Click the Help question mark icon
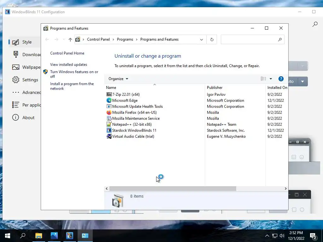The width and height of the screenshot is (323, 242). point(281,79)
